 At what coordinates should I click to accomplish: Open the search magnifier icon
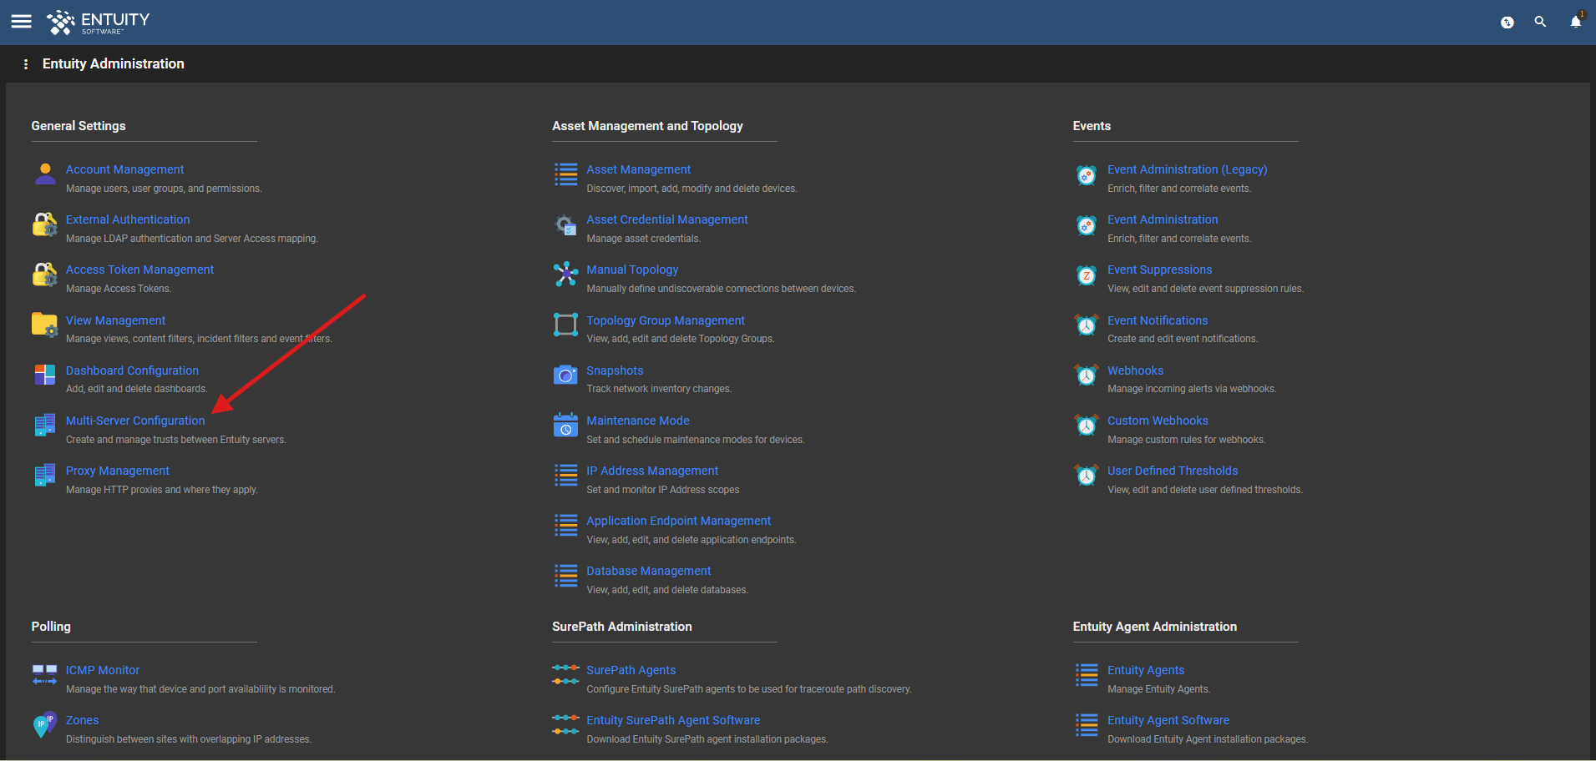click(x=1540, y=22)
